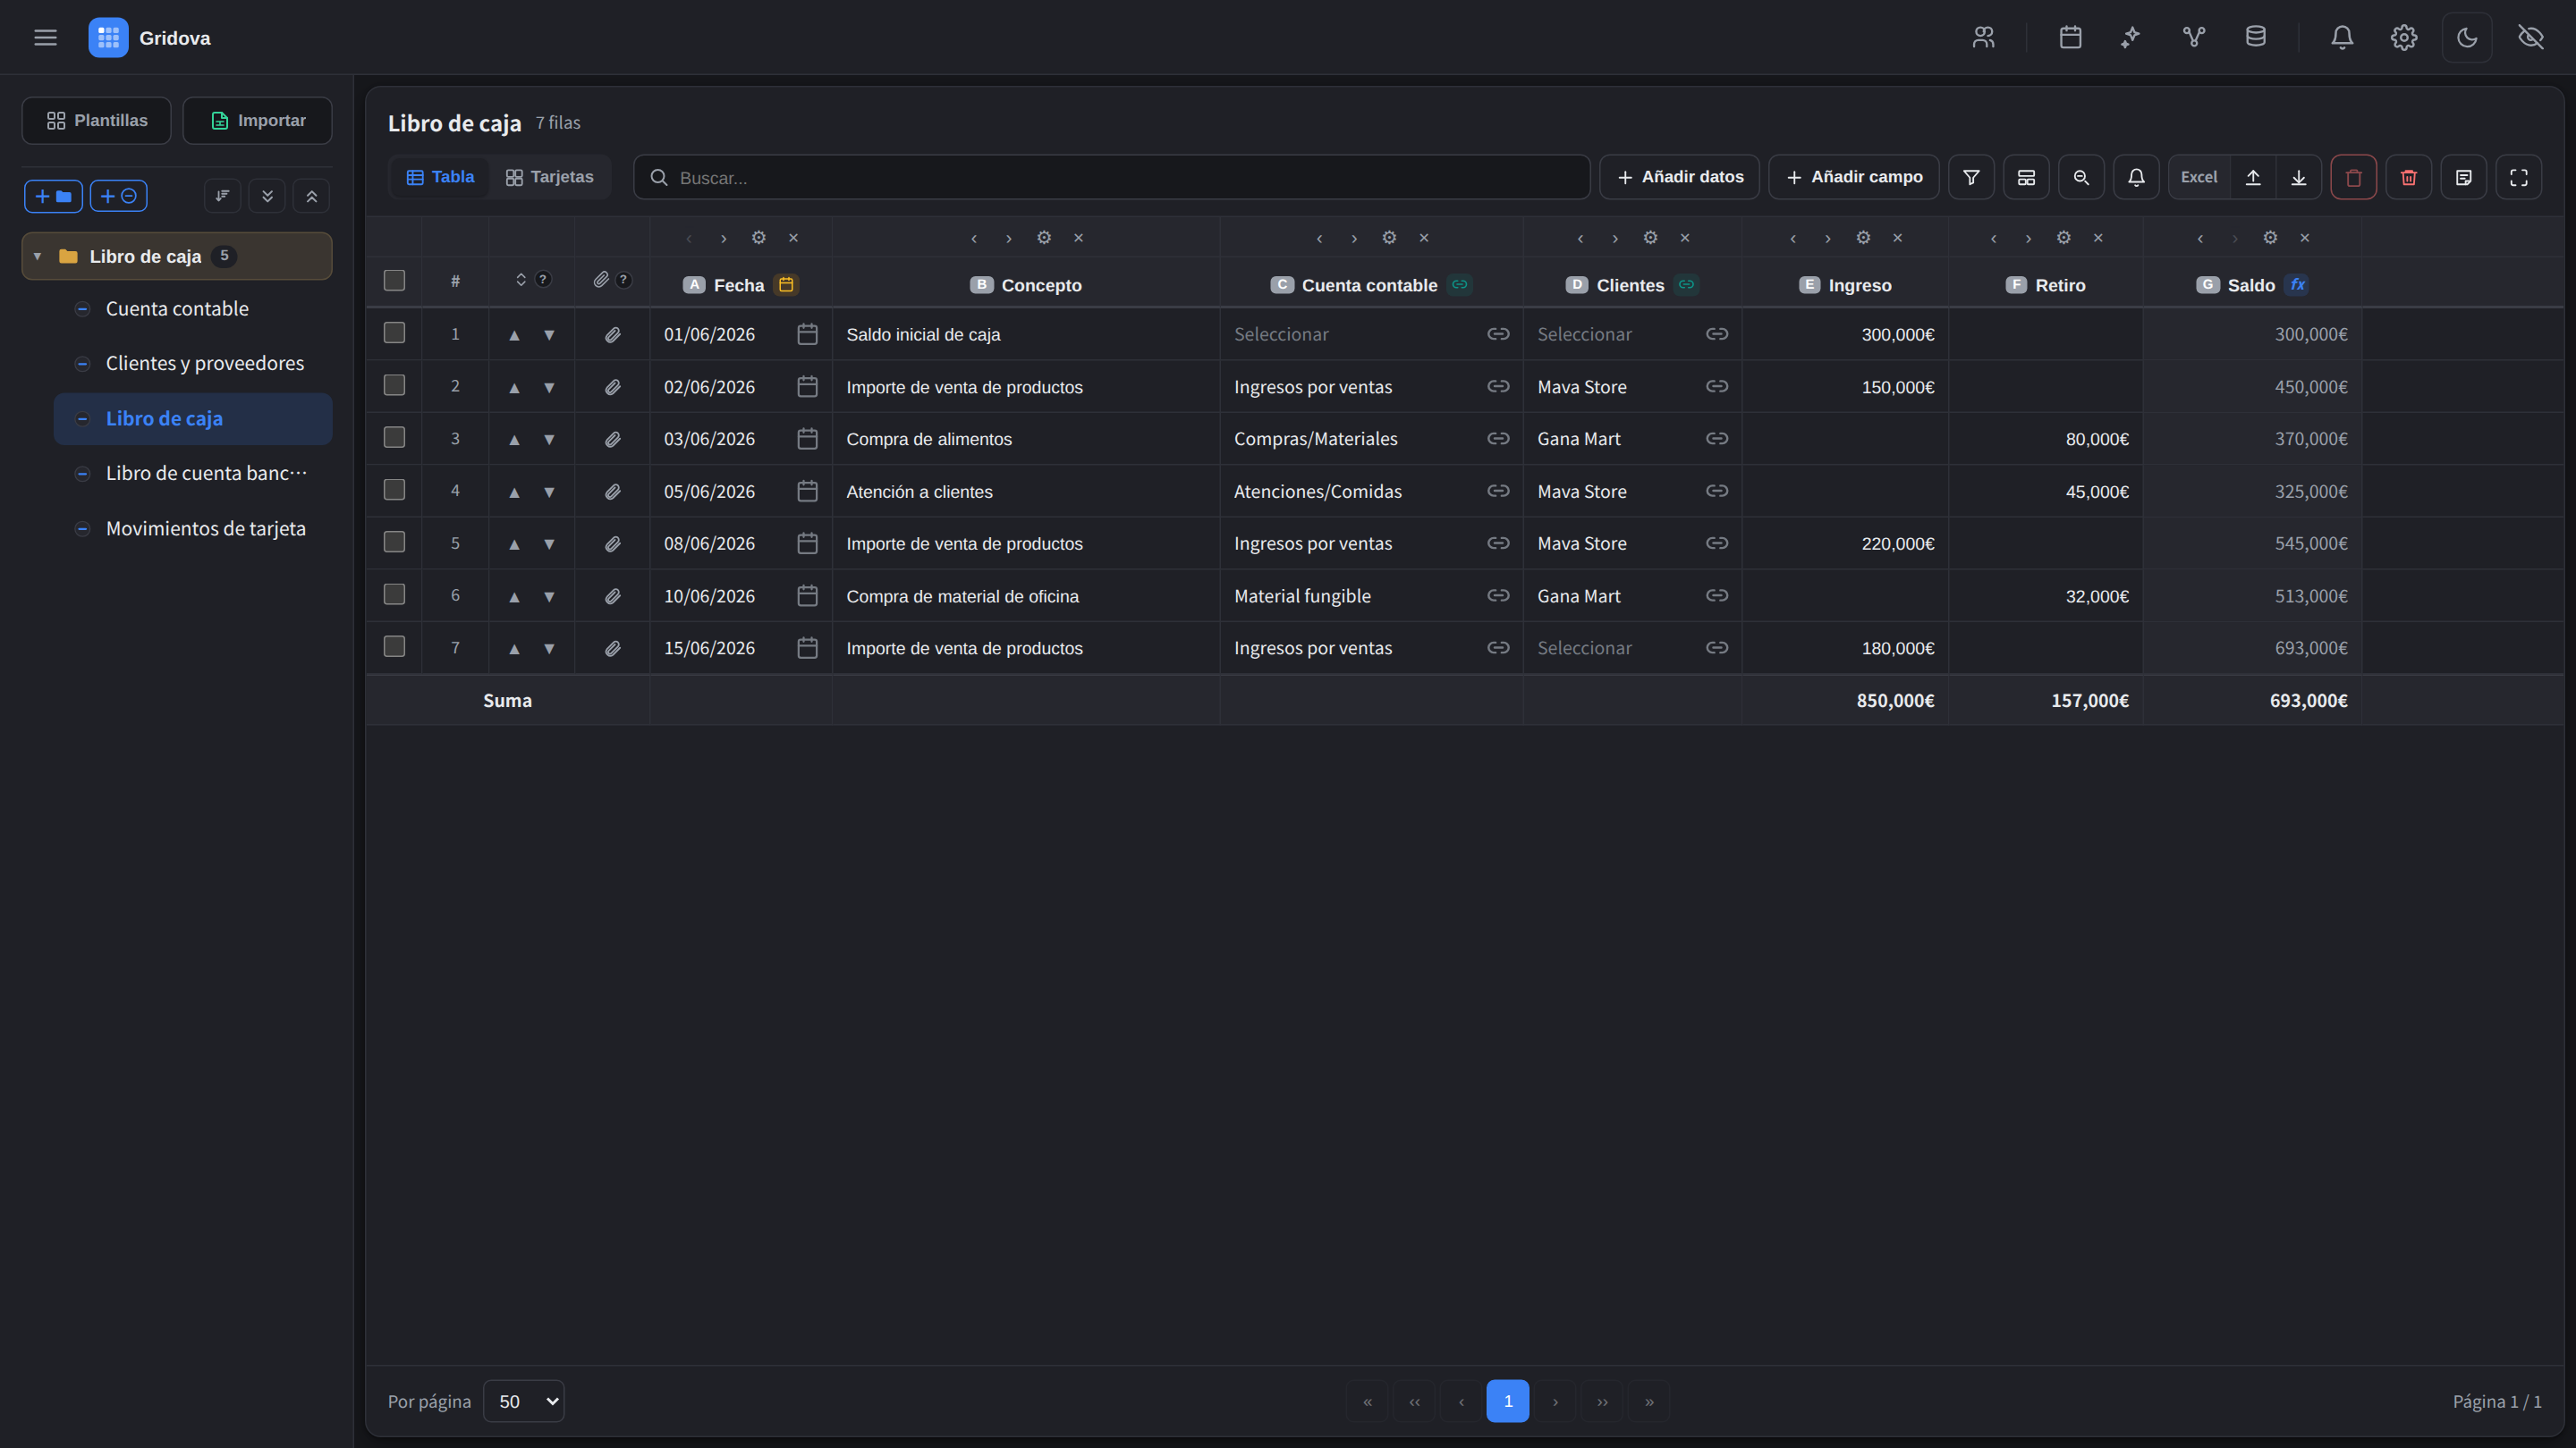This screenshot has height=1448, width=2576.
Task: Click attachment clip in row 3
Action: (613, 440)
